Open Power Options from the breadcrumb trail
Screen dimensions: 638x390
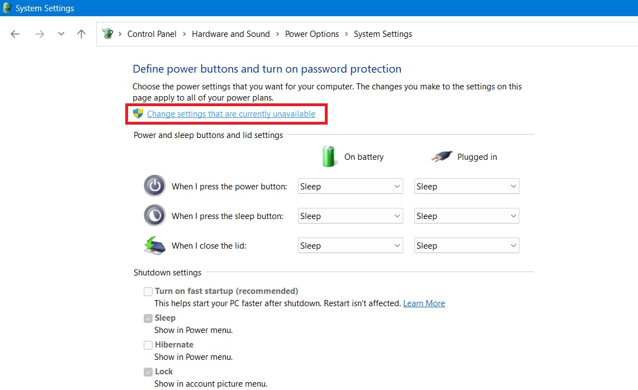(311, 34)
